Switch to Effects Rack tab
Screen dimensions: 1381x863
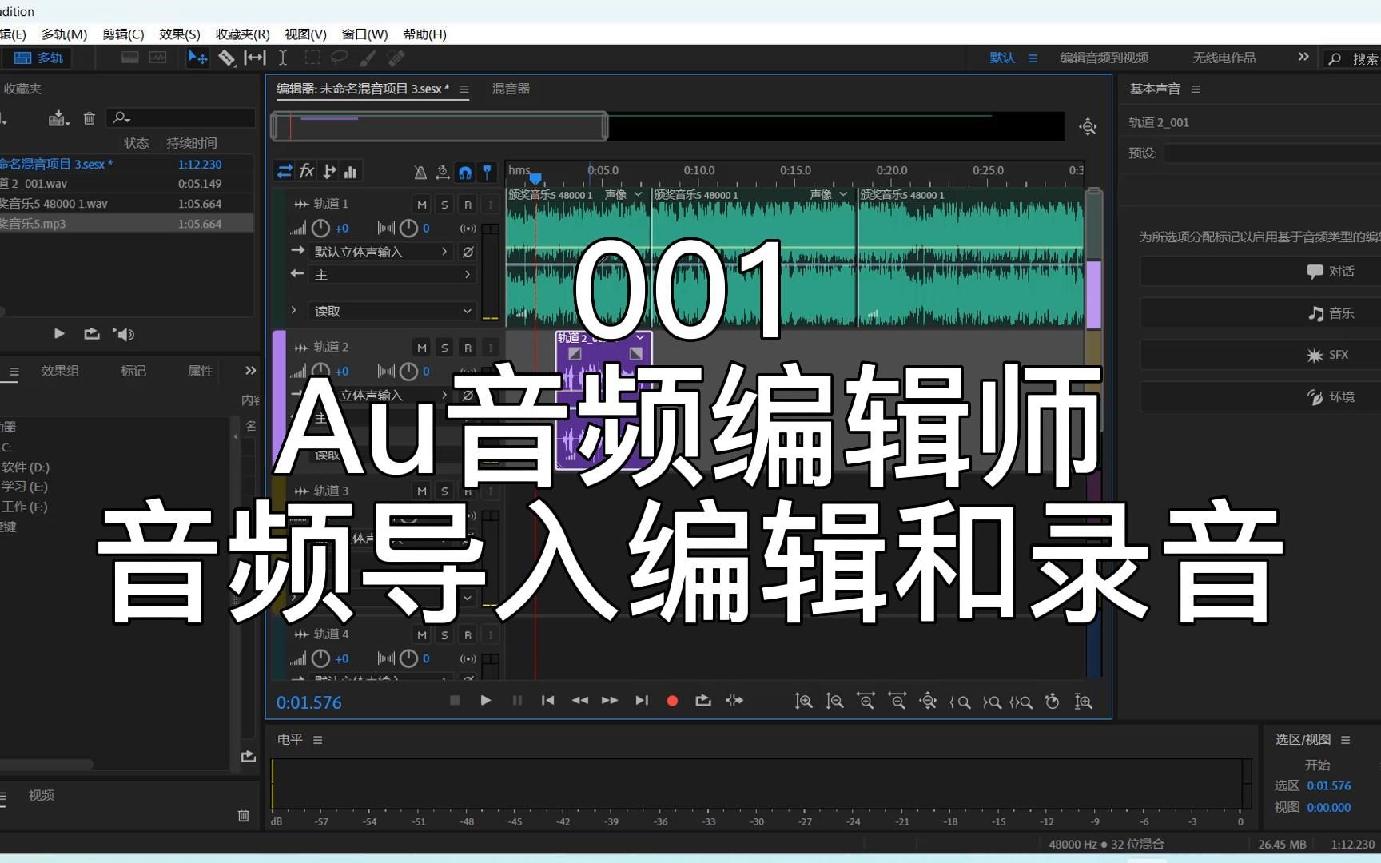(60, 371)
